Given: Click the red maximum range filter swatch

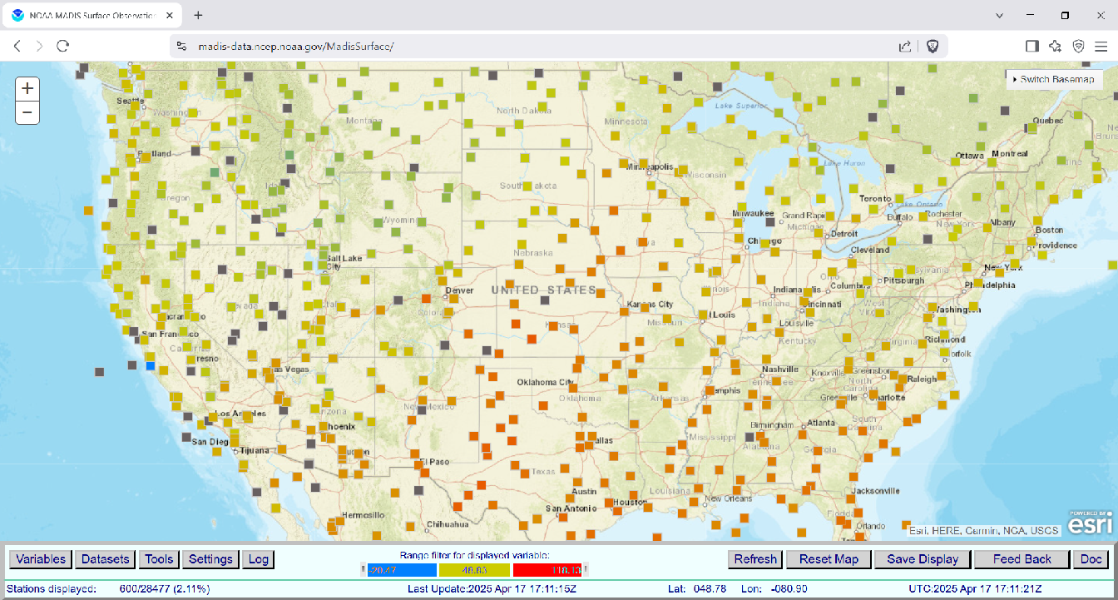Looking at the screenshot, I should click(547, 570).
